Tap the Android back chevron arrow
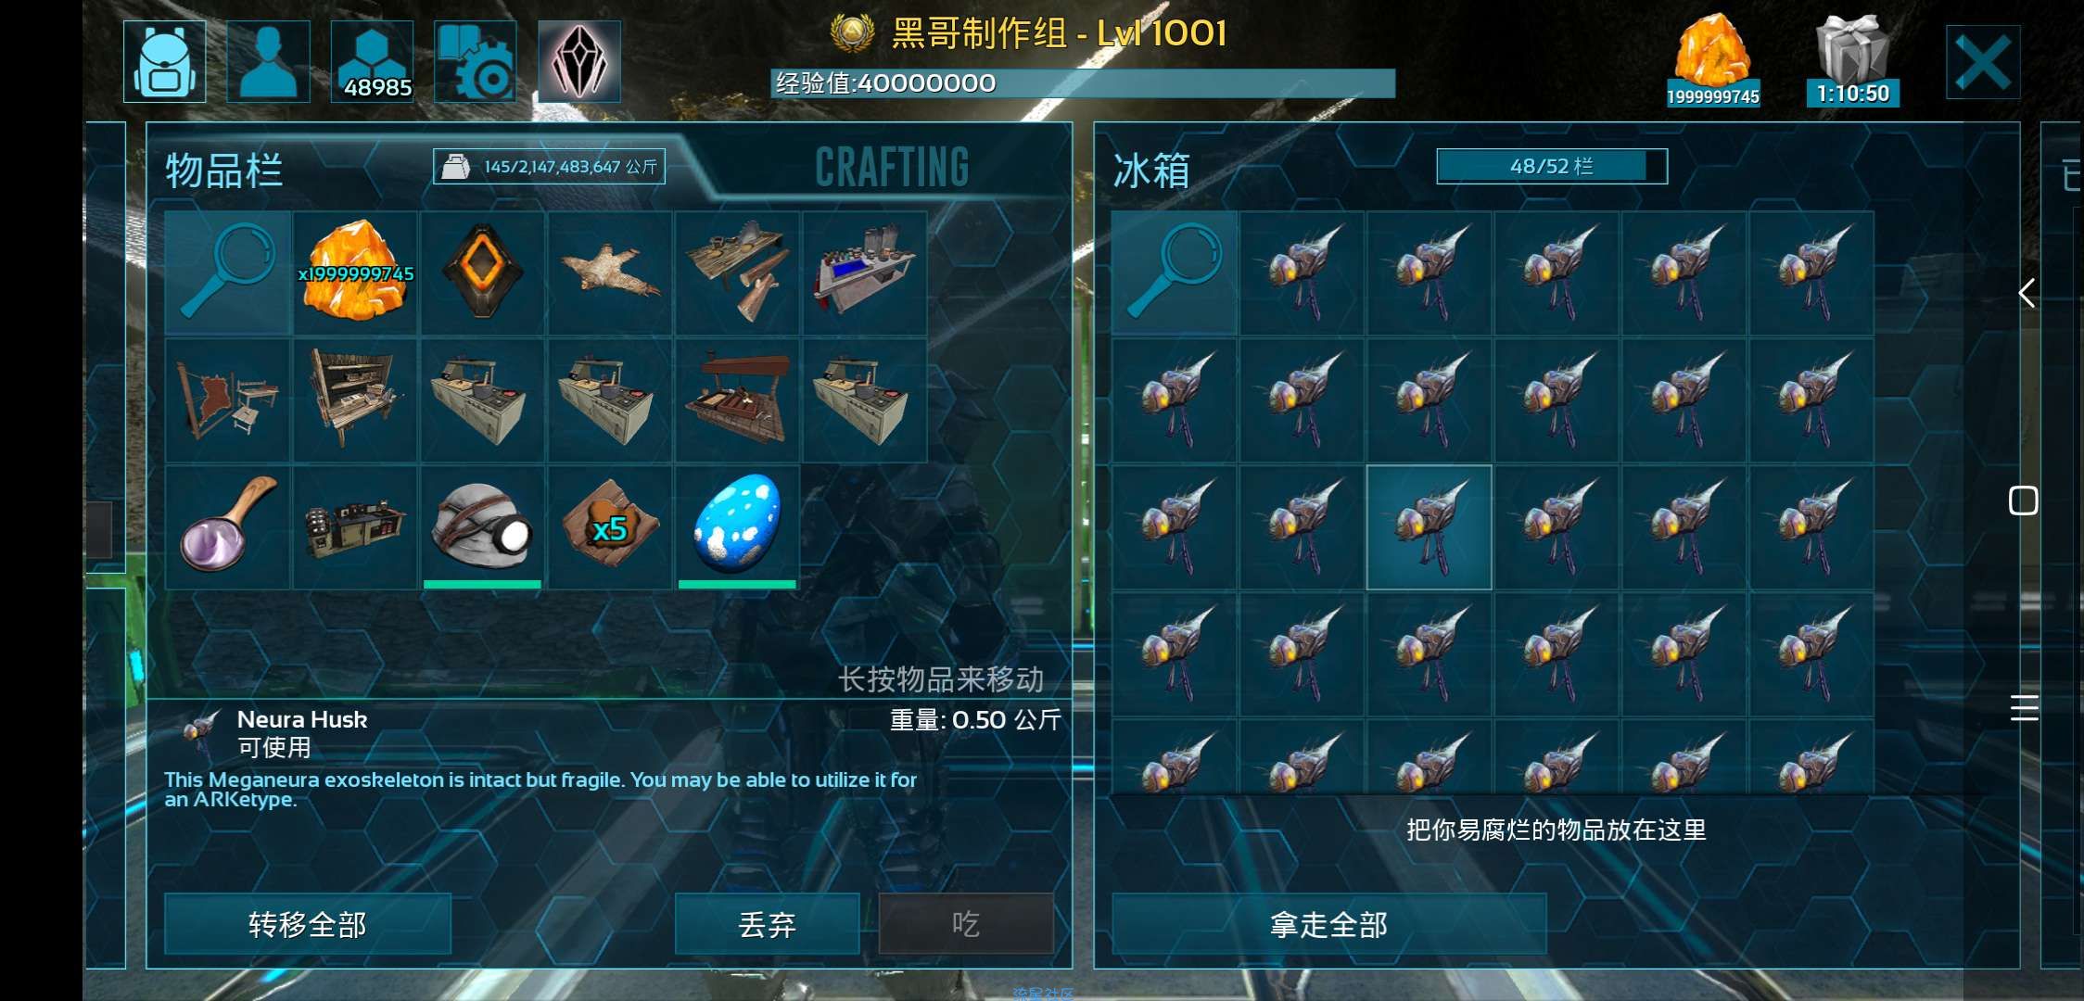Image resolution: width=2084 pixels, height=1001 pixels. 2027,294
